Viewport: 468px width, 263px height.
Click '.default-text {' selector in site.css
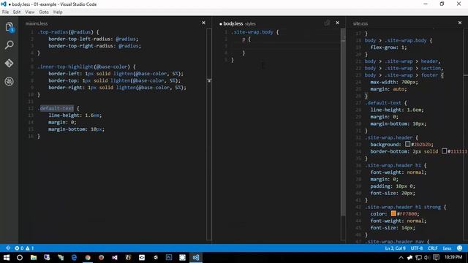(385, 103)
